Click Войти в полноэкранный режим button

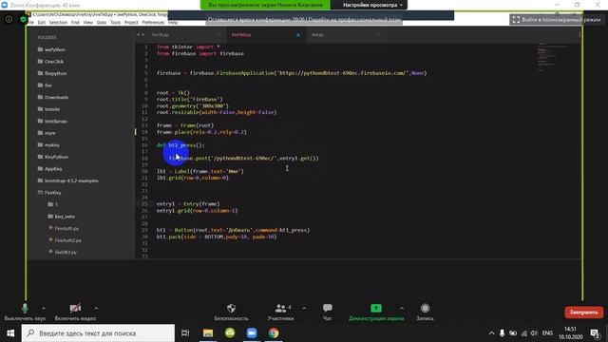[557, 19]
